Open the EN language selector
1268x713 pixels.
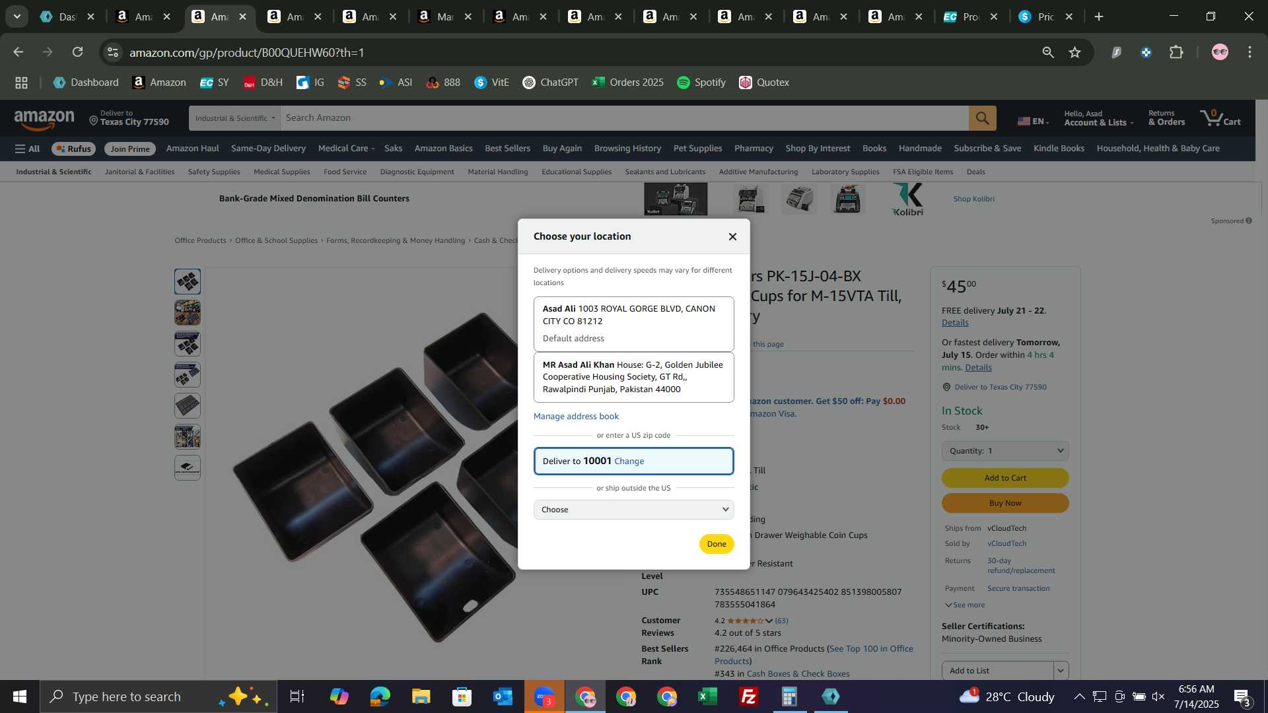pos(1033,121)
